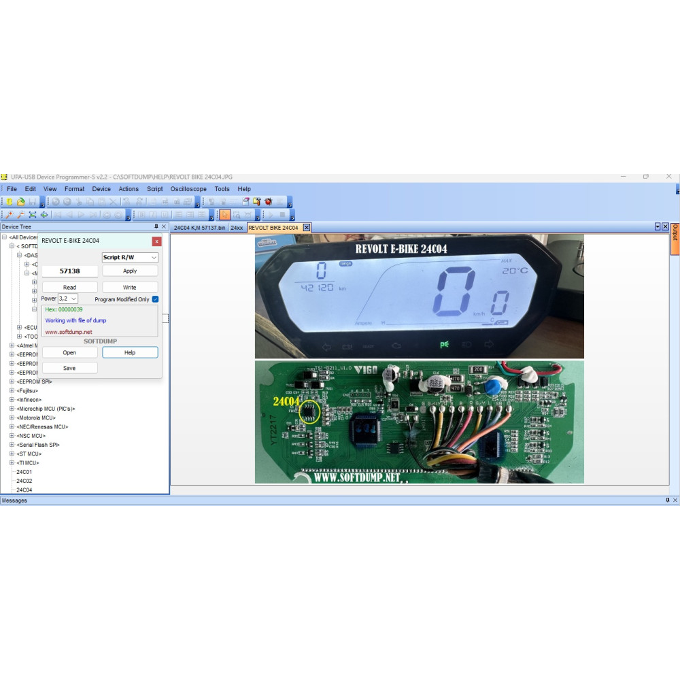Select the 24C02 device in tree
This screenshot has width=680, height=680.
24,481
